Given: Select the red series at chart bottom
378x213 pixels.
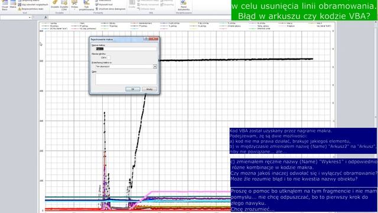Looking at the screenshot, I should [x=72, y=209].
